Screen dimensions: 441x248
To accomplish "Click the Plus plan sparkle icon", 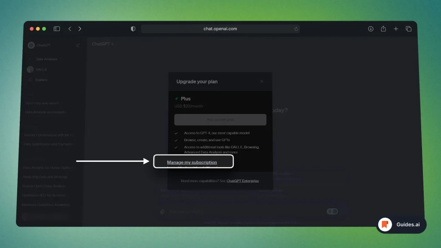I will tap(177, 99).
